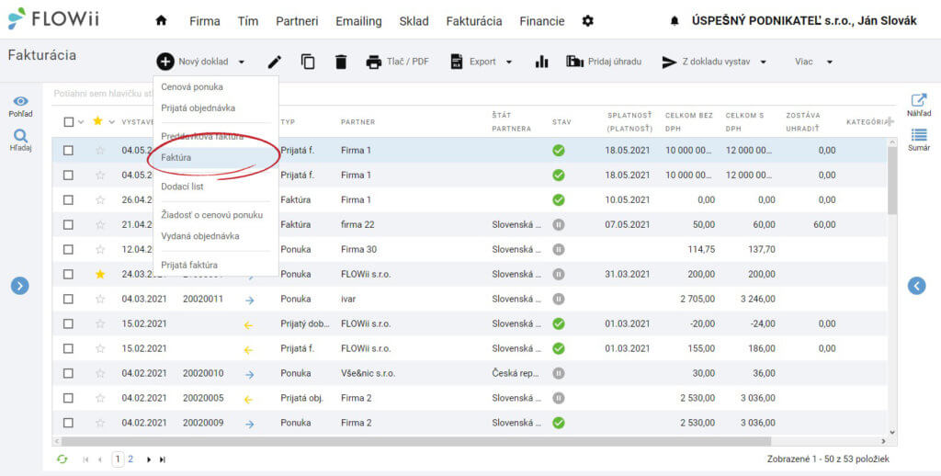
Task: Star the firma 22 row
Action: coord(100,224)
